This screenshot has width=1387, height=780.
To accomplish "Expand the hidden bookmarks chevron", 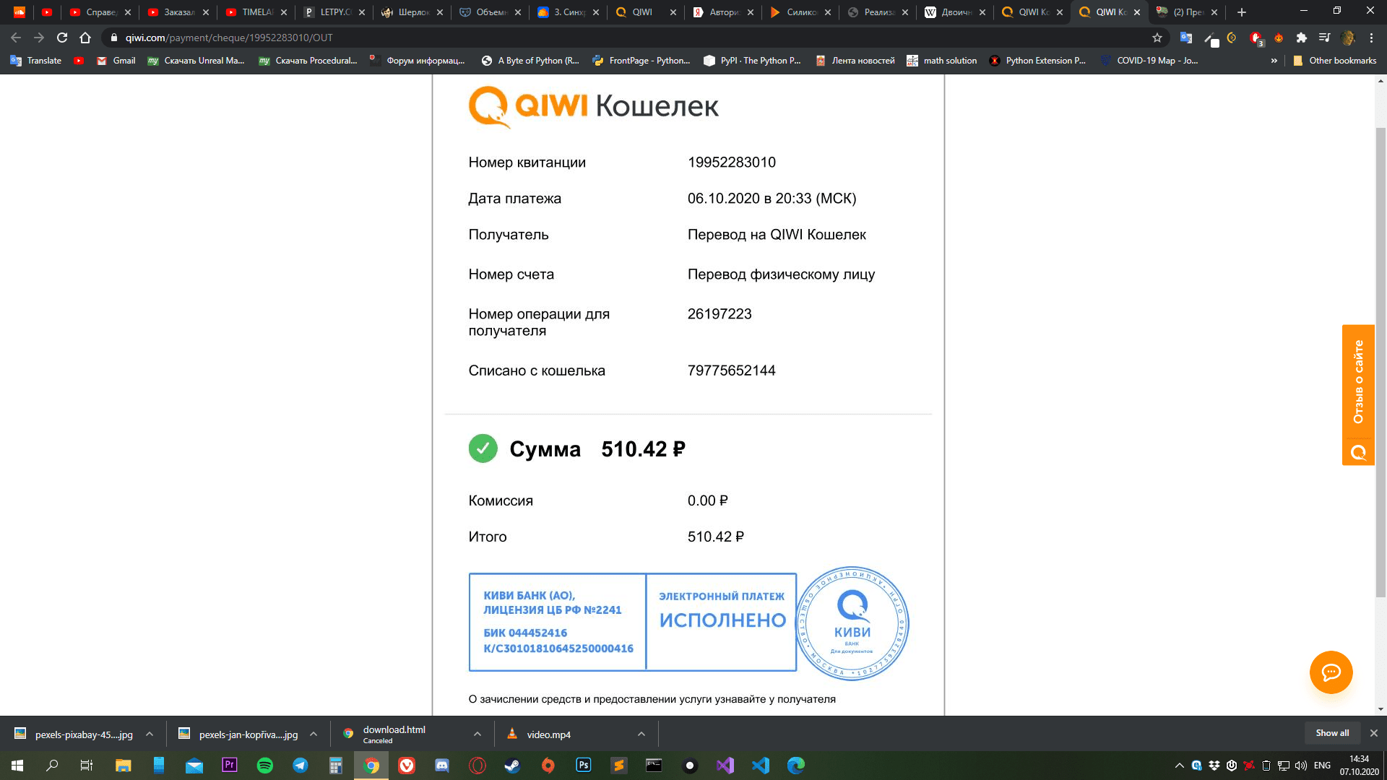I will tap(1274, 61).
